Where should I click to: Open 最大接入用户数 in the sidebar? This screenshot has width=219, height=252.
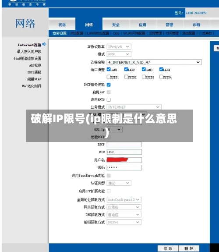pyautogui.click(x=29, y=52)
